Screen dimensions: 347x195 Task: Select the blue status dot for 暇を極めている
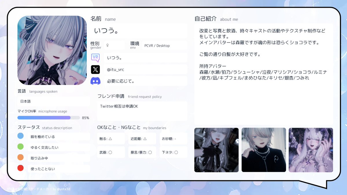point(20,136)
